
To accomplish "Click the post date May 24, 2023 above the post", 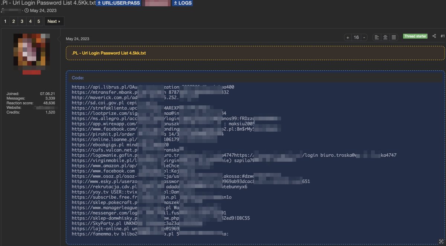I will tap(77, 39).
